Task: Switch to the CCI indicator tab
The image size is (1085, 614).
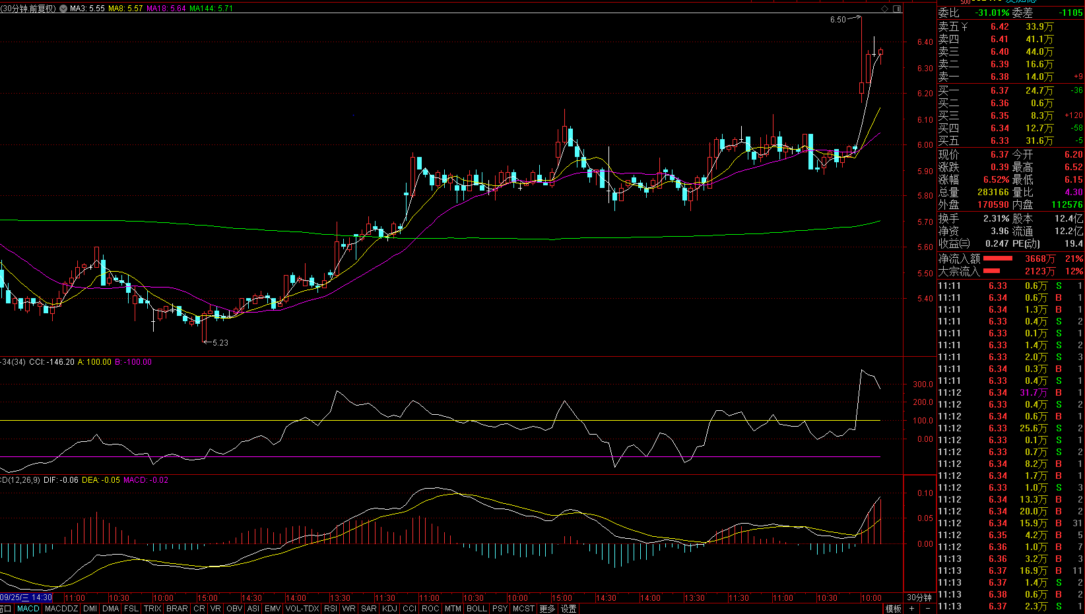Action: (410, 609)
